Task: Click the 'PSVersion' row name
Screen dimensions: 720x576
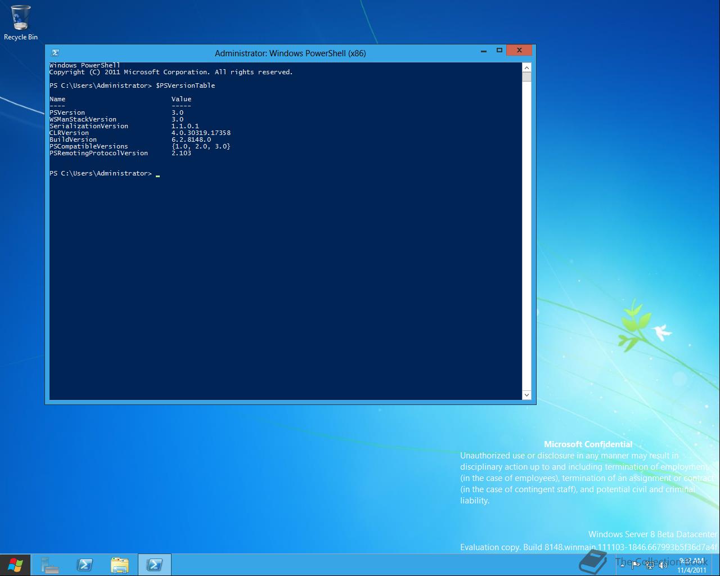Action: 67,112
